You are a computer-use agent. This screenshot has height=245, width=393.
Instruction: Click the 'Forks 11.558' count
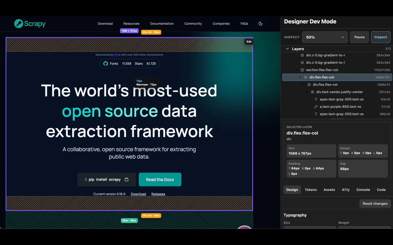tap(120, 64)
